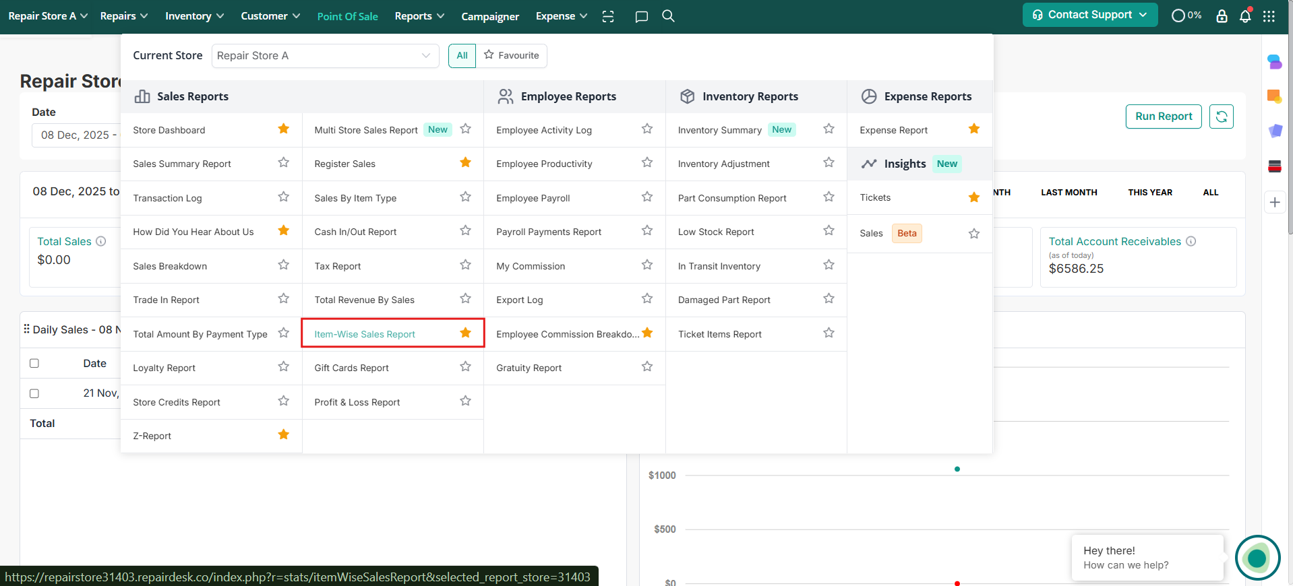Open the Profit & Loss Report link
Viewport: 1293px width, 586px height.
[x=357, y=402]
